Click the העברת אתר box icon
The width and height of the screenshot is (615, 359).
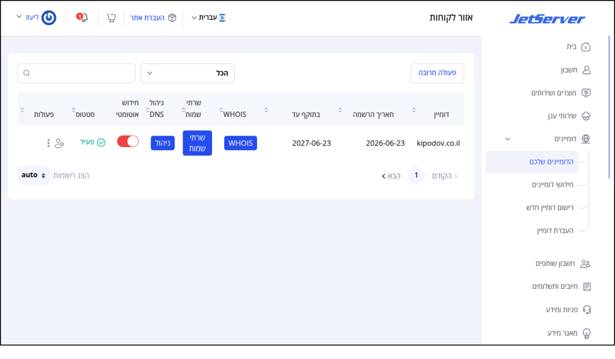172,17
